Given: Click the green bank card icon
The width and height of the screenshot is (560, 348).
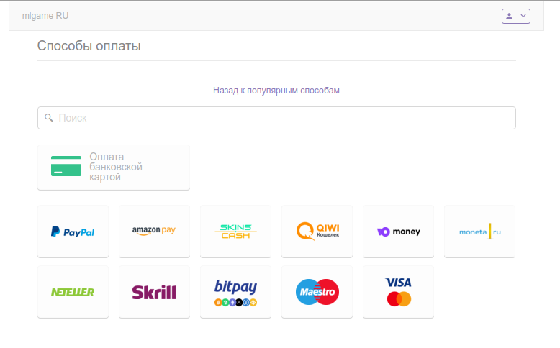Looking at the screenshot, I should (66, 166).
